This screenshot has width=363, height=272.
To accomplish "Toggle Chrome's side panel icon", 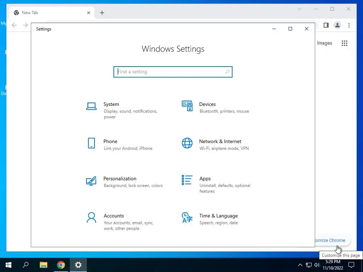I will 326,25.
